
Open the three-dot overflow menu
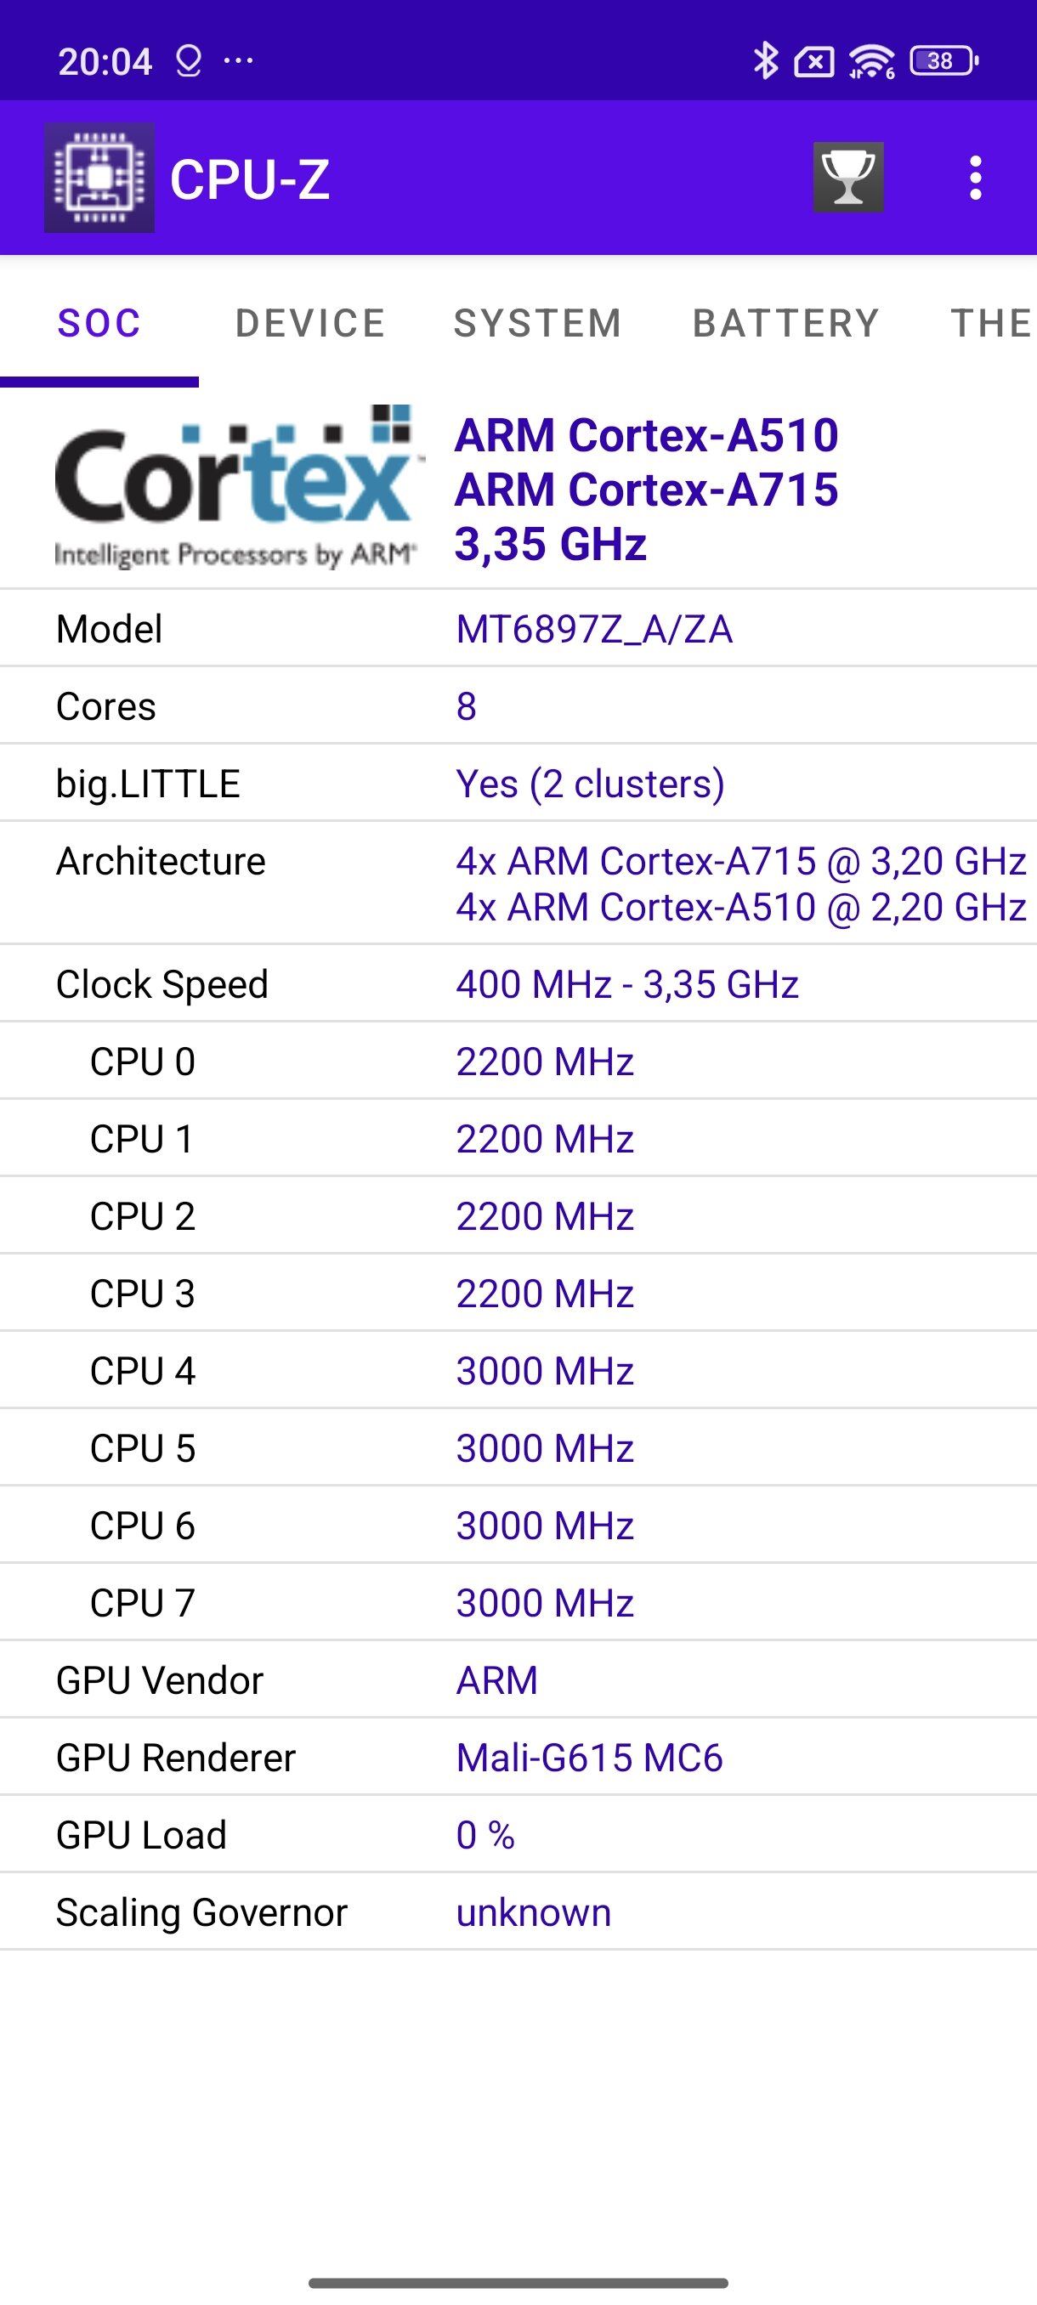click(x=975, y=177)
